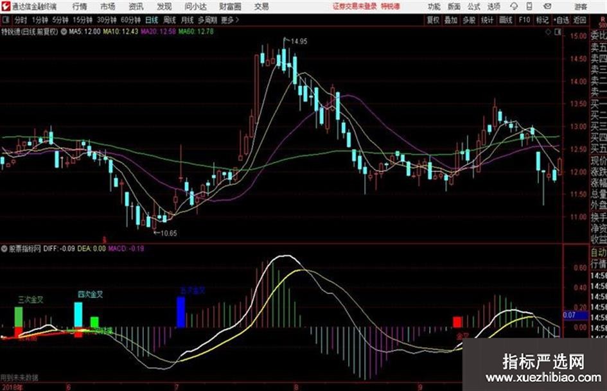The image size is (607, 391).
Task: Open the 交易 menu
Action: [261, 6]
